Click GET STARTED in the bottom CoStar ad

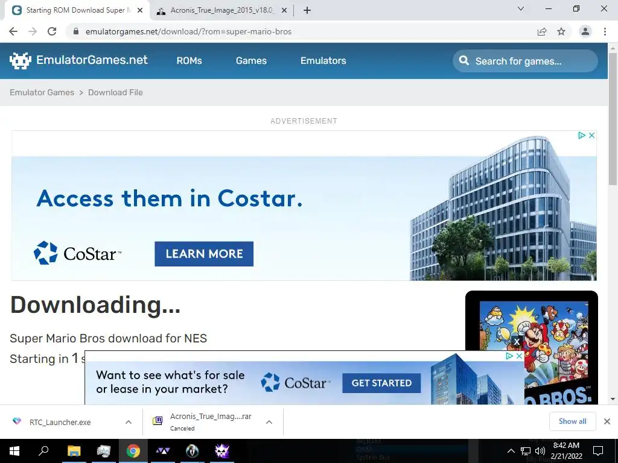[x=381, y=383]
